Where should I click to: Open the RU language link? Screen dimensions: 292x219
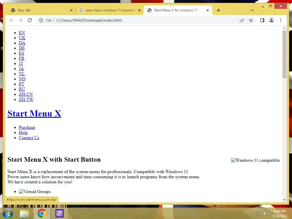[x=22, y=89]
